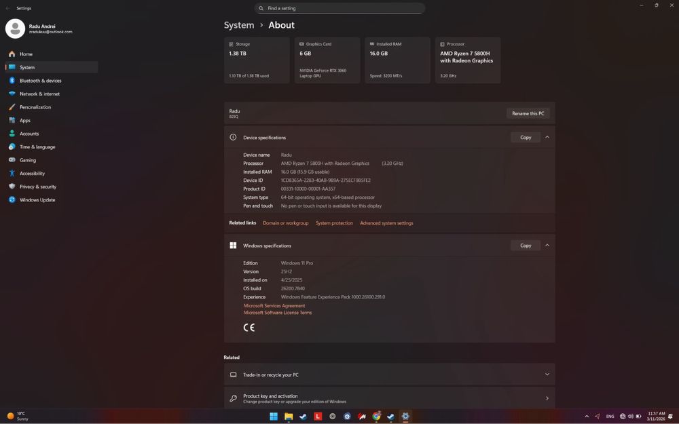Collapse the Windows specifications section
This screenshot has width=679, height=424.
pyautogui.click(x=547, y=246)
